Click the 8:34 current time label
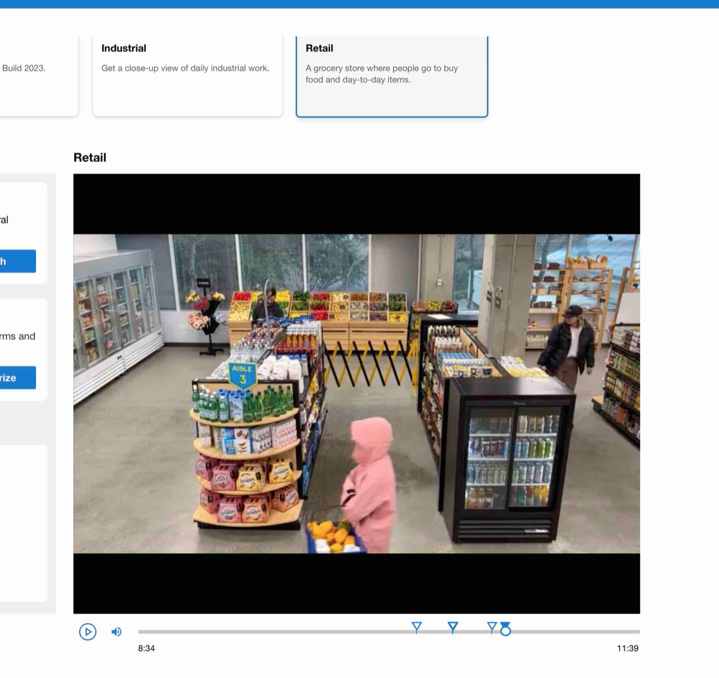Screen dimensions: 719x678 [x=146, y=648]
